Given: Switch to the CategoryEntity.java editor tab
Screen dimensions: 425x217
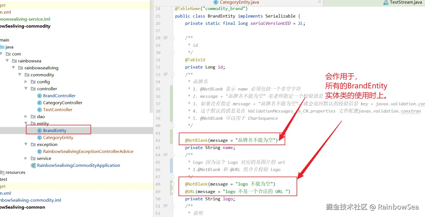Looking at the screenshot, I should click(x=240, y=3).
